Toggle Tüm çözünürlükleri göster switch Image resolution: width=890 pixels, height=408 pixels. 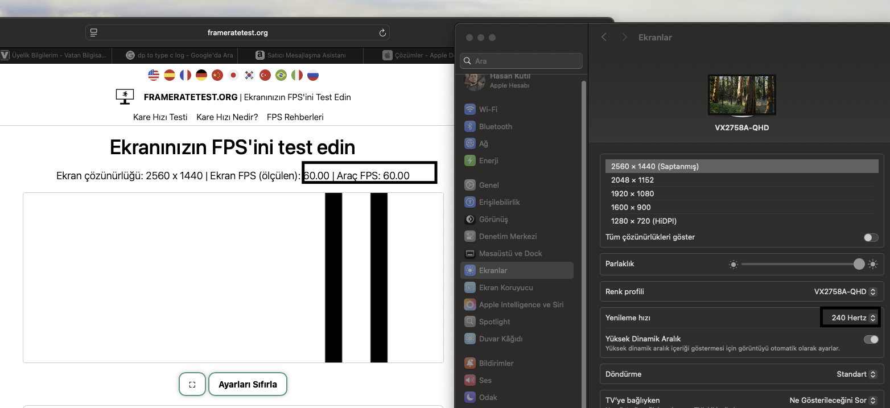(871, 237)
